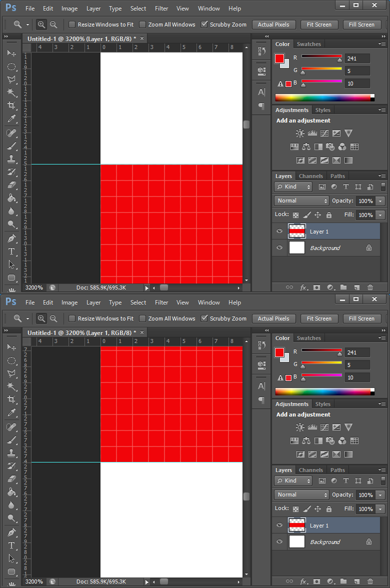Click the red foreground color swatch in upper Color panel
Screen dimensions: 390x588
click(x=279, y=58)
